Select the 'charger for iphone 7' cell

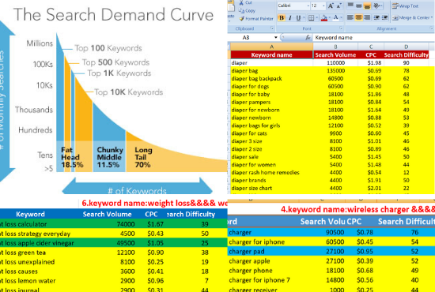[x=259, y=280]
